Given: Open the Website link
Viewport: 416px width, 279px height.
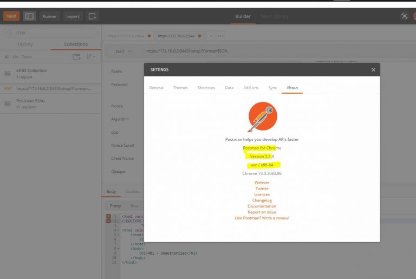Looking at the screenshot, I should point(262,183).
